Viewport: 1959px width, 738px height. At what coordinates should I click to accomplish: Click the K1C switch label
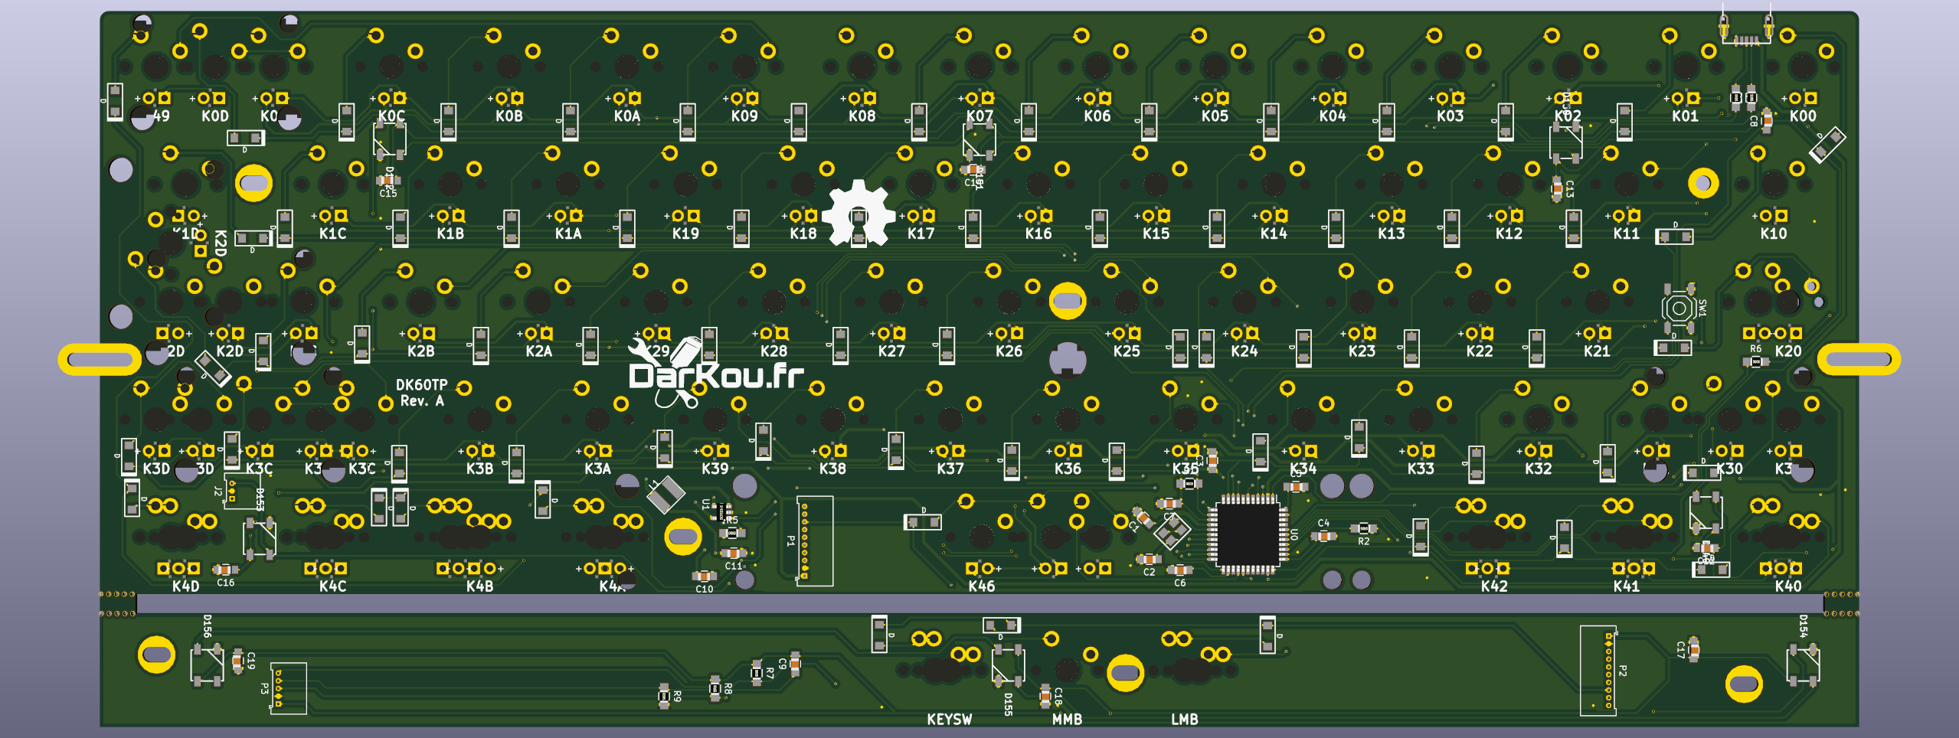pos(333,233)
